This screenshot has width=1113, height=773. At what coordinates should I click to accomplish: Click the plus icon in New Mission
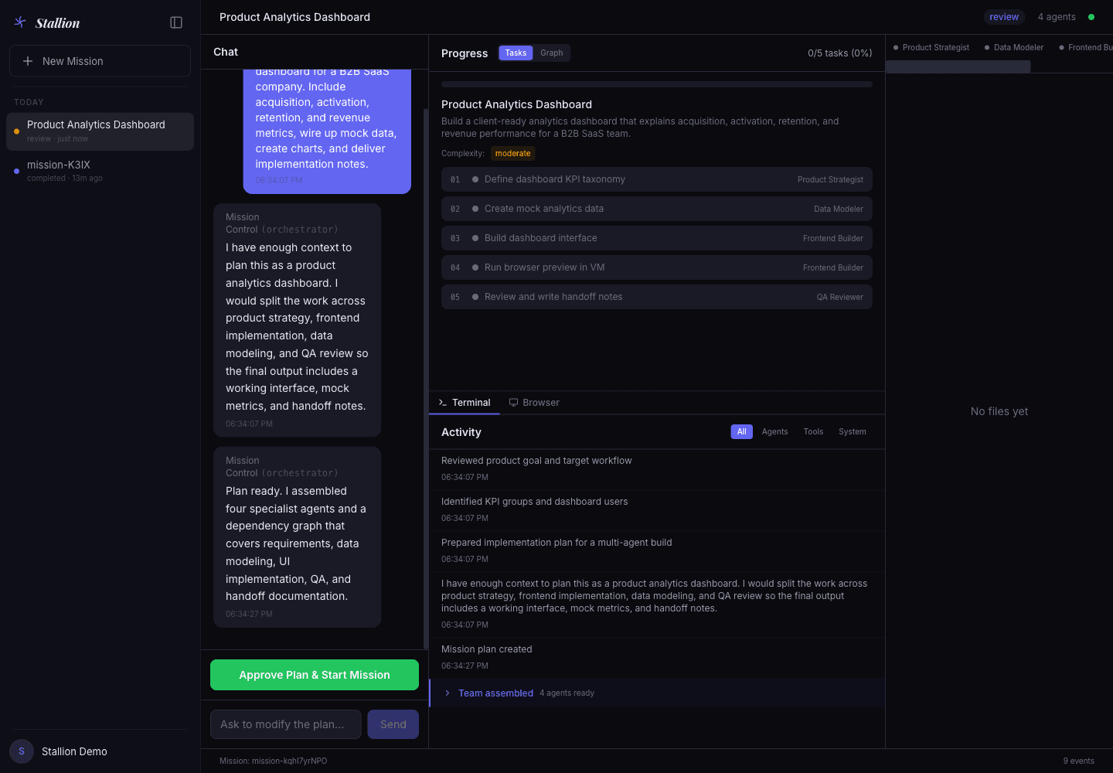point(28,61)
